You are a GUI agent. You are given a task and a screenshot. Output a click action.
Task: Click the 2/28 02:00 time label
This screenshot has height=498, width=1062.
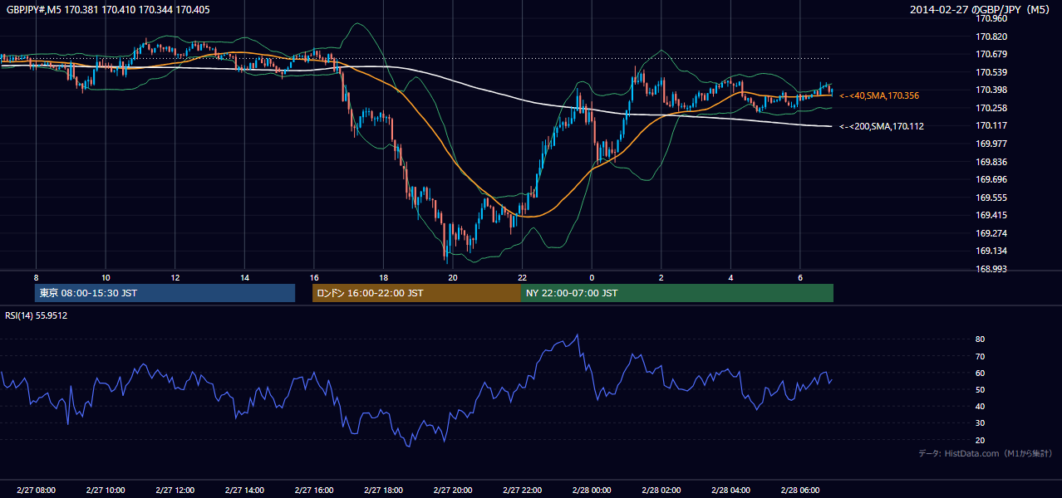pyautogui.click(x=661, y=490)
